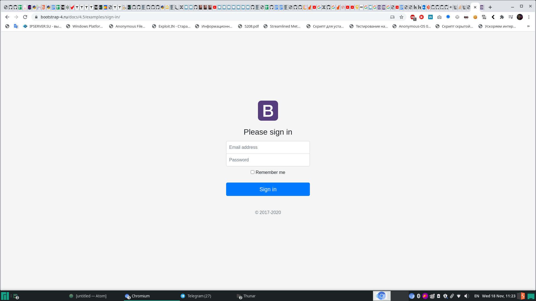The image size is (536, 301).
Task: Reload the current page
Action: point(25,17)
